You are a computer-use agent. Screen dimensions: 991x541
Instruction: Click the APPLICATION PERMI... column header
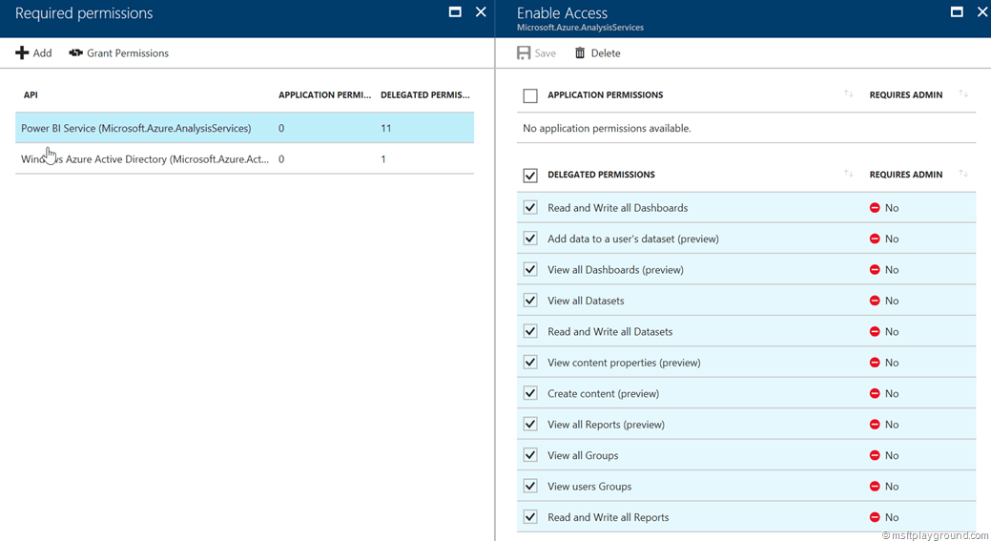coord(325,94)
